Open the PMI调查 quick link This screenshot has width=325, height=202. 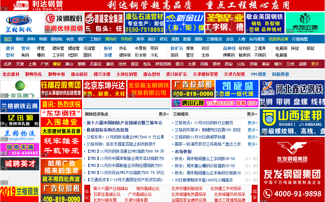pos(258,74)
